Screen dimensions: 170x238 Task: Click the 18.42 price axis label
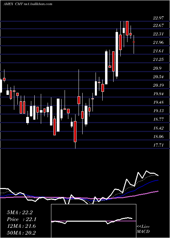(x=158, y=128)
